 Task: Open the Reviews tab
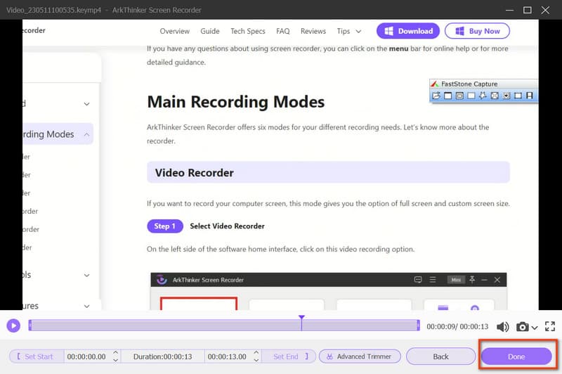(313, 31)
